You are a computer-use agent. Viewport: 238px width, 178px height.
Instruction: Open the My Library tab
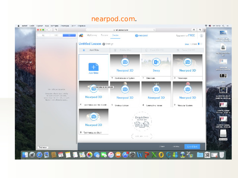click(92, 35)
